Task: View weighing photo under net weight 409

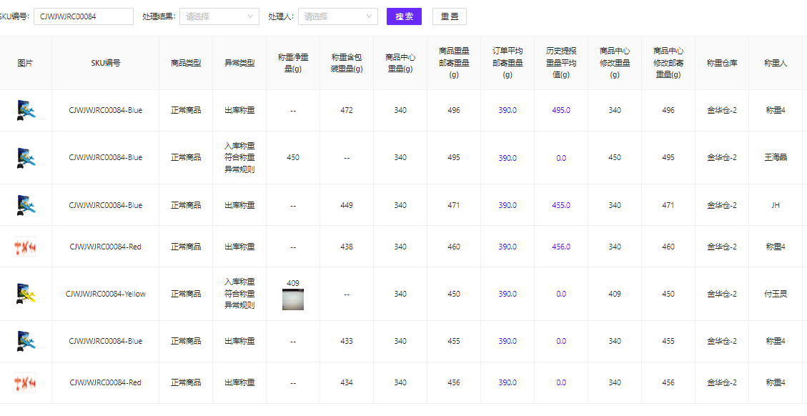Action: pyautogui.click(x=293, y=299)
